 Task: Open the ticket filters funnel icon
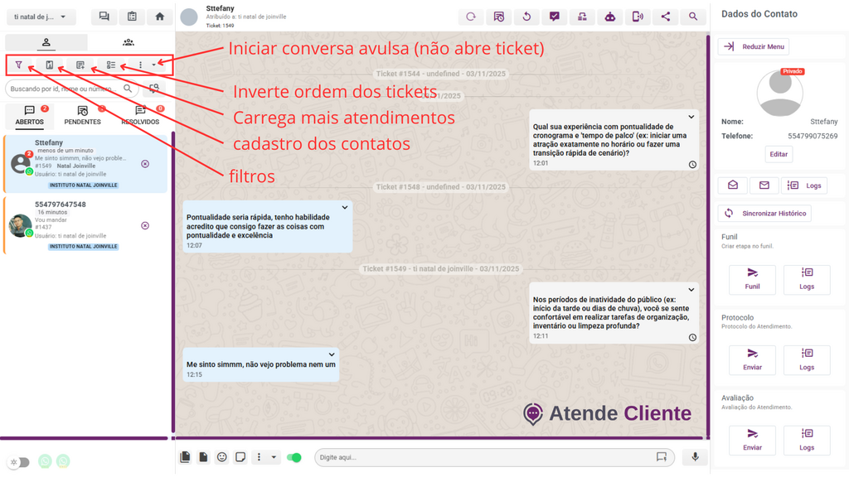(19, 65)
